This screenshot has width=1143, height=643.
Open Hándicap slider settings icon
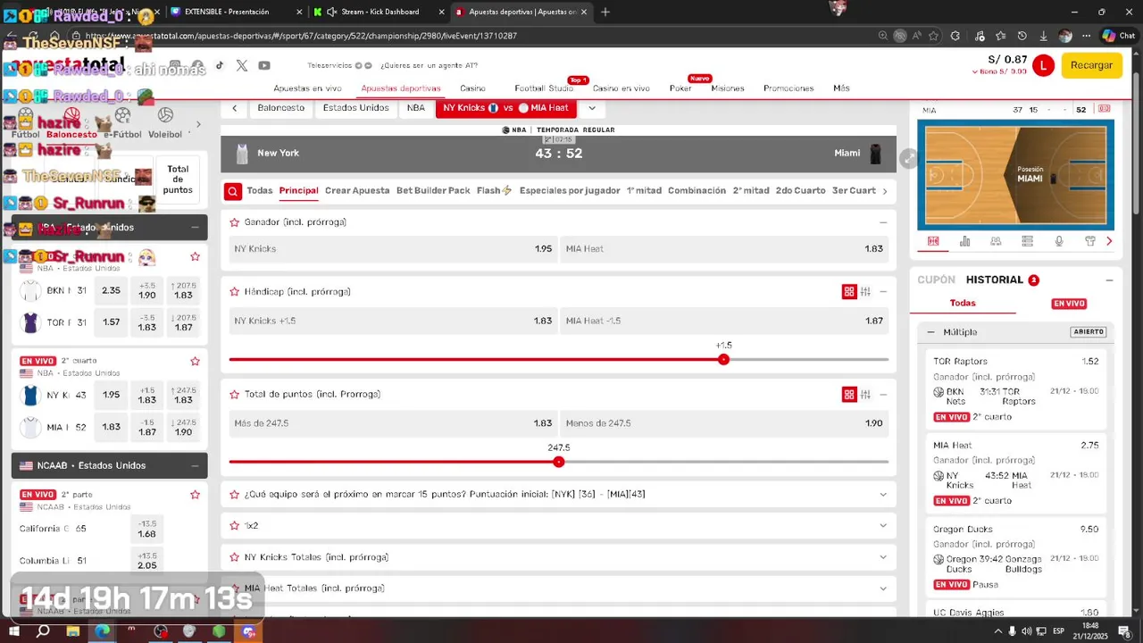[x=865, y=292]
